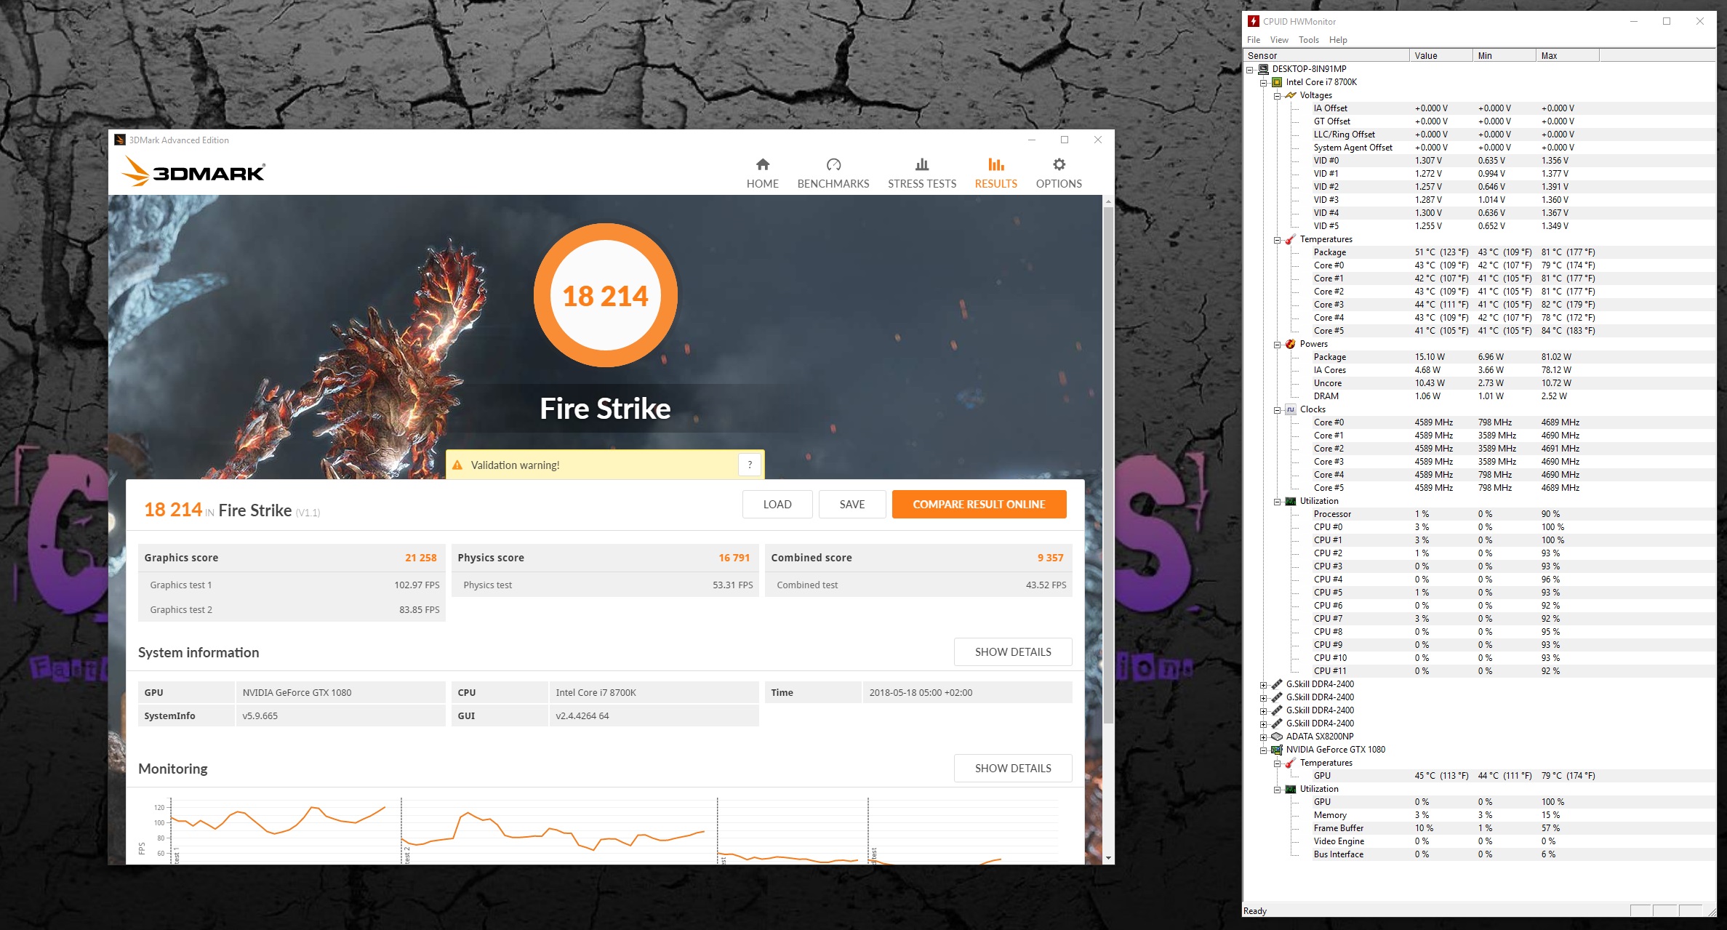The width and height of the screenshot is (1727, 930).
Task: Click the GPU Temperatures thermometer icon
Action: tap(1291, 763)
